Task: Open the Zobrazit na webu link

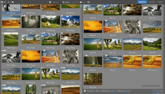Action: pyautogui.click(x=158, y=91)
